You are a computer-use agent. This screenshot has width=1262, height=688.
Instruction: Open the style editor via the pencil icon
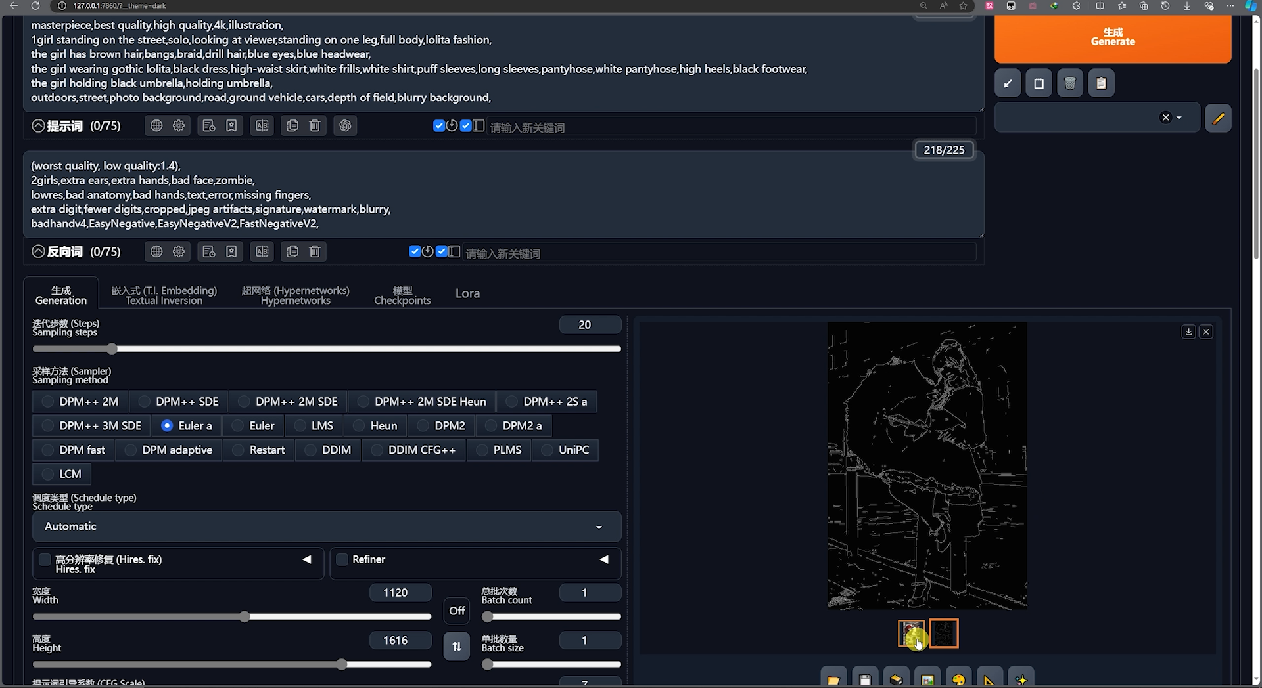1218,118
